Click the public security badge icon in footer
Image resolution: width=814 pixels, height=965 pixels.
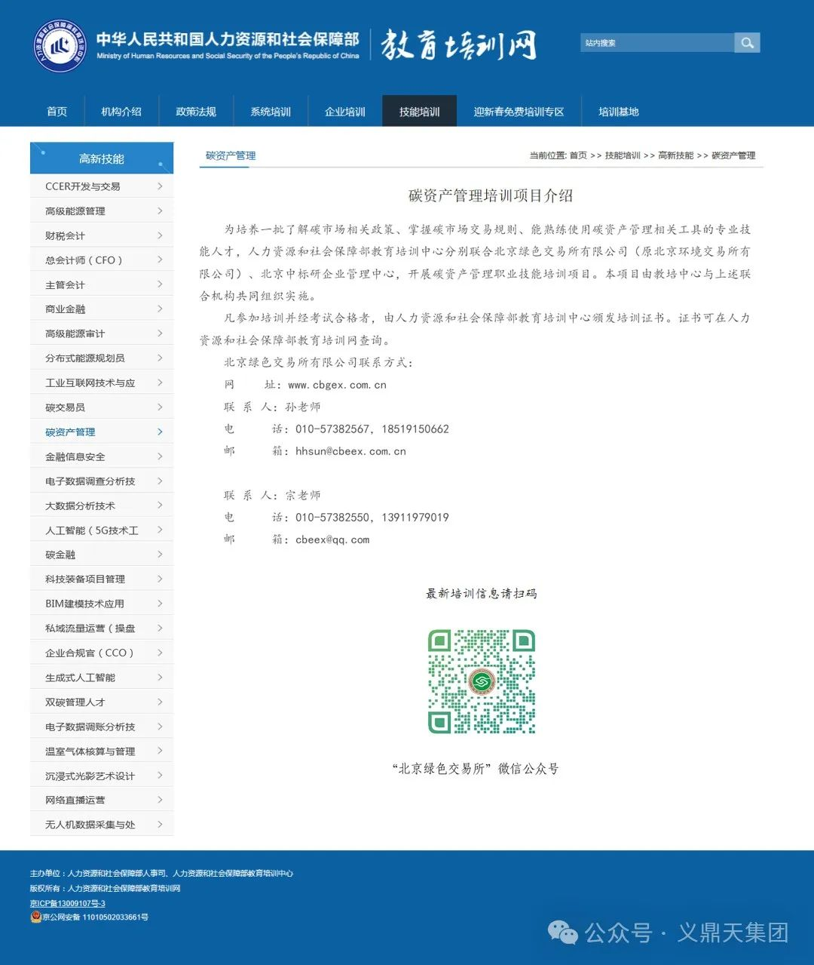(35, 917)
